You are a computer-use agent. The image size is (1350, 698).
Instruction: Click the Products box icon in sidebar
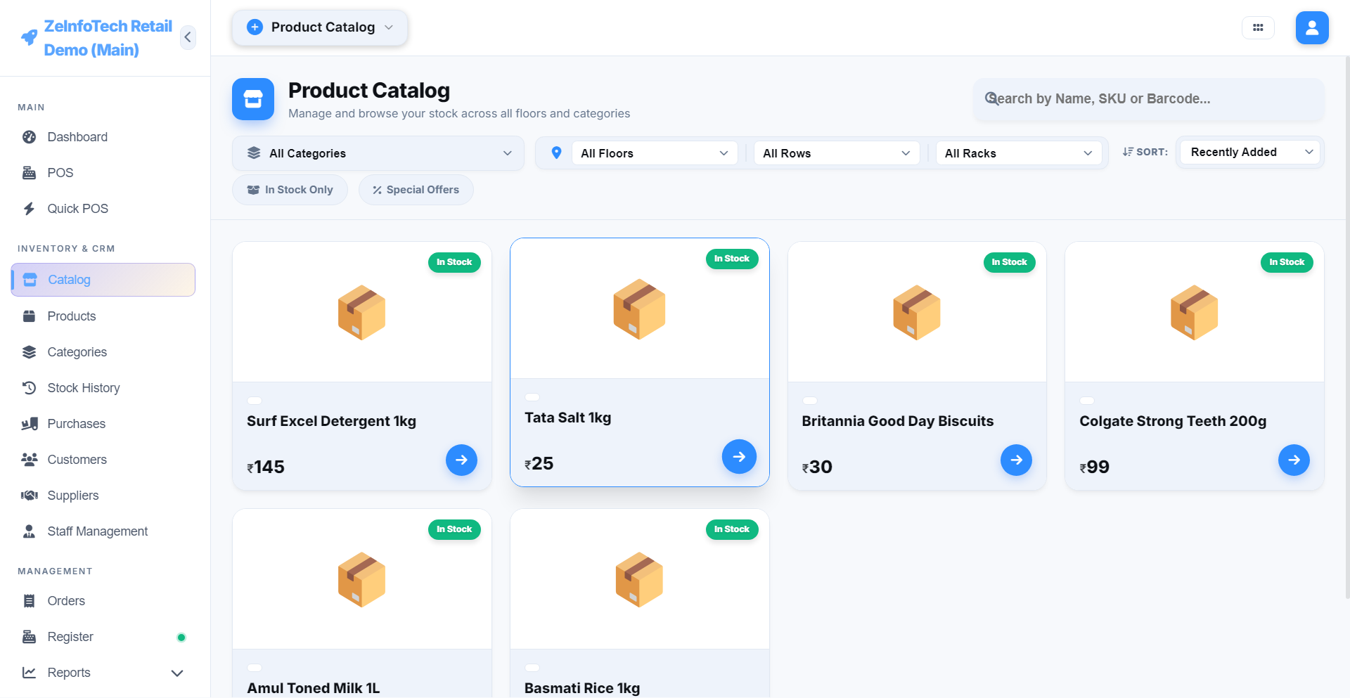click(x=29, y=316)
